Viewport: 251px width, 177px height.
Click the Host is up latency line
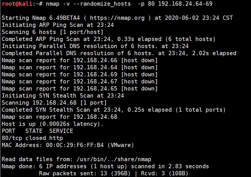[52, 124]
